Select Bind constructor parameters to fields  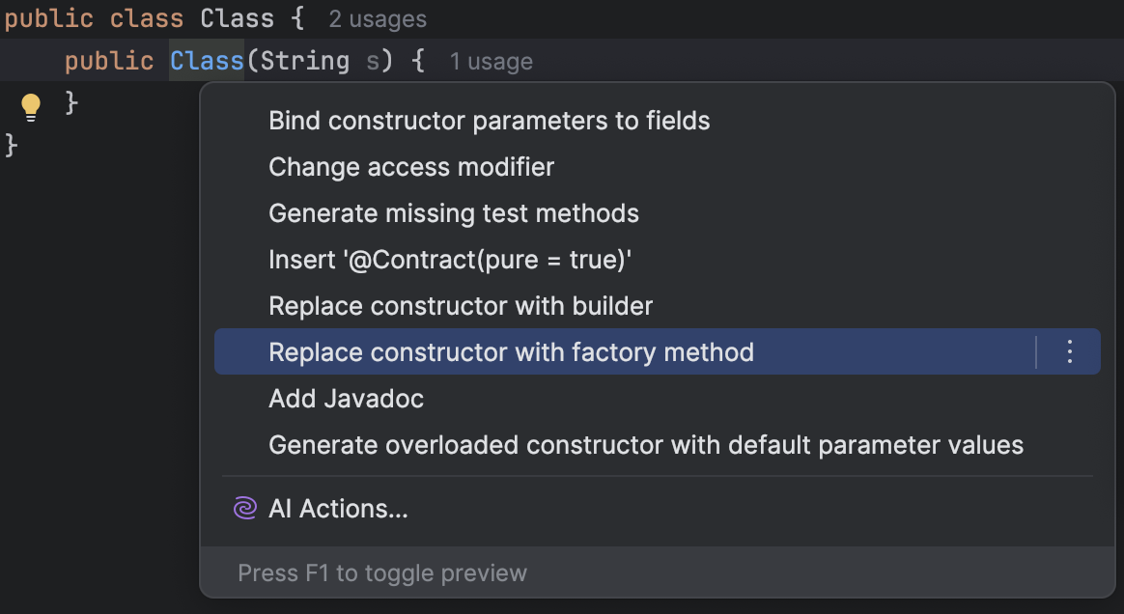click(489, 121)
